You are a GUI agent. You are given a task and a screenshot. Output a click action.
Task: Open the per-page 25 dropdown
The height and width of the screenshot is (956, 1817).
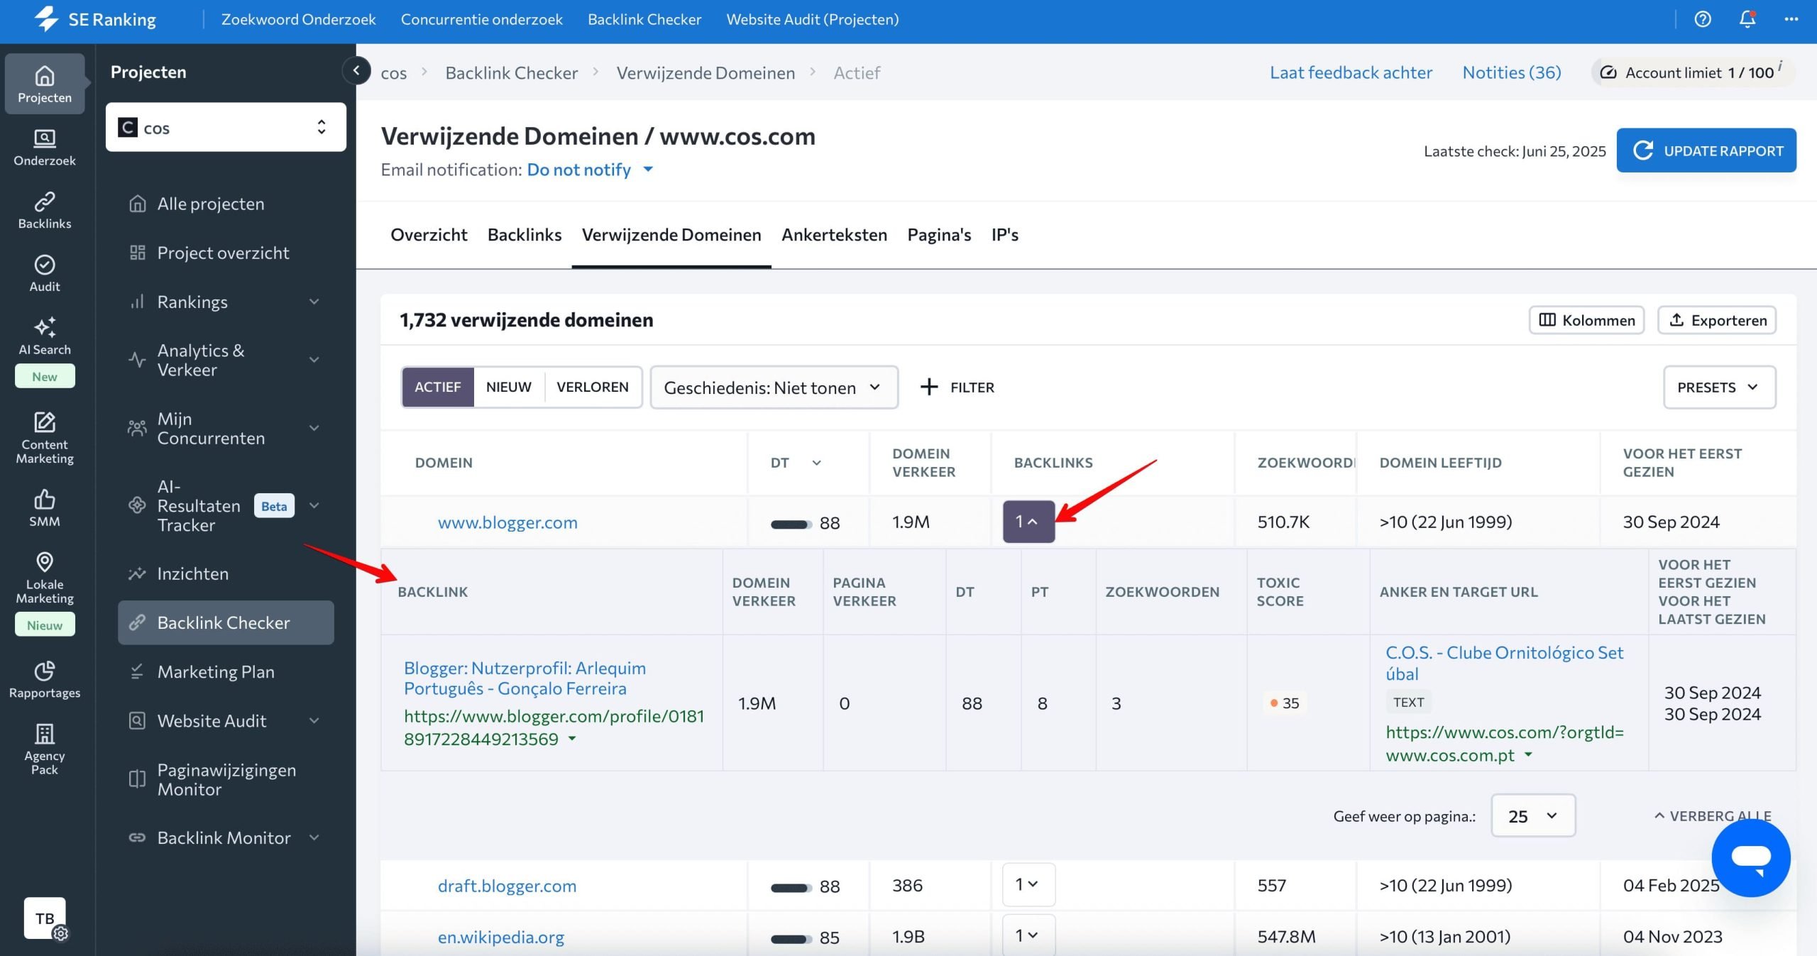point(1533,815)
